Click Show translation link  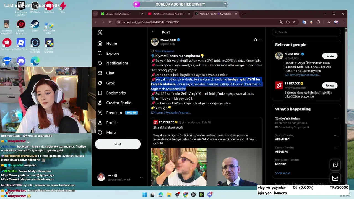tap(164, 51)
